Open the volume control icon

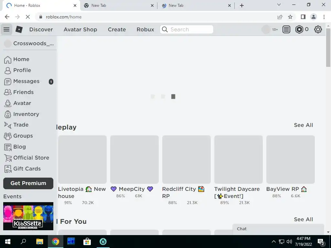[x=289, y=242]
